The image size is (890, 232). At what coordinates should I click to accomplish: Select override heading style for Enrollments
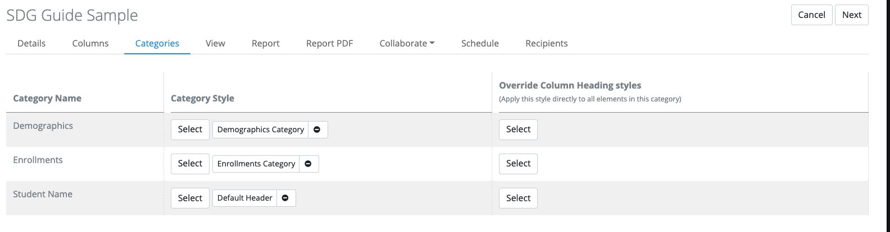pos(518,164)
